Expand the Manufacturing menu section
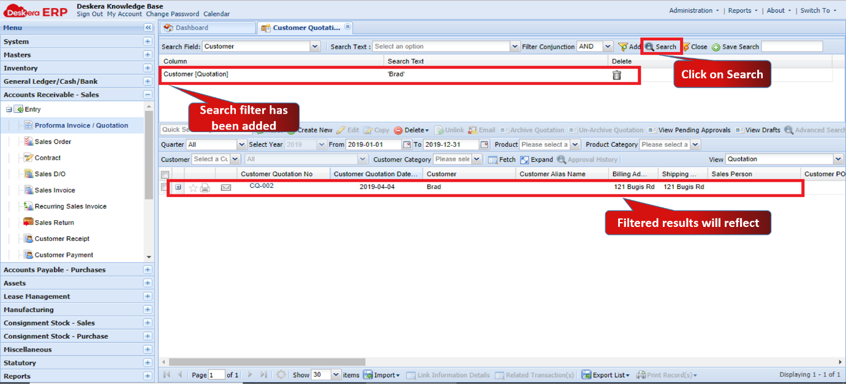Image resolution: width=846 pixels, height=386 pixels. pyautogui.click(x=148, y=310)
